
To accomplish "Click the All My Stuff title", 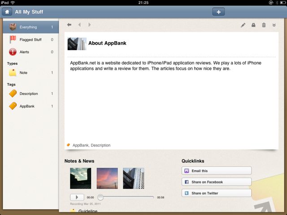I will [x=29, y=12].
